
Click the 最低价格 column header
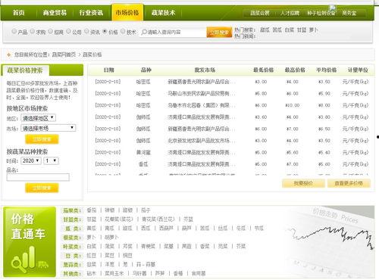[264, 70]
